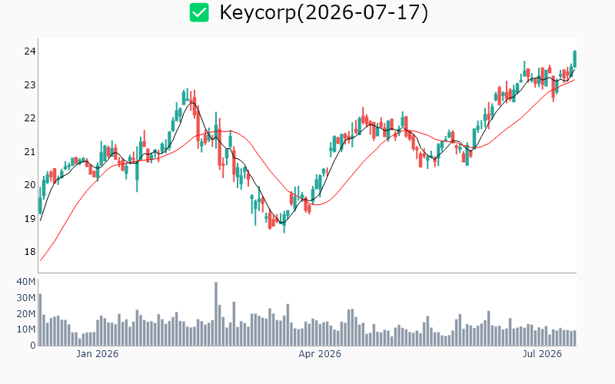Click the green checkmark icon beside Keycorp

coord(199,12)
